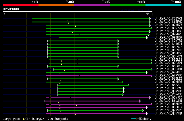Click the white DC593006 query length bar
This screenshot has height=121, width=184.
[x=78, y=12]
